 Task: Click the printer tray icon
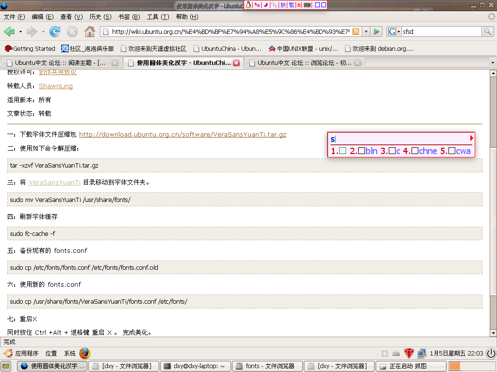click(x=396, y=353)
